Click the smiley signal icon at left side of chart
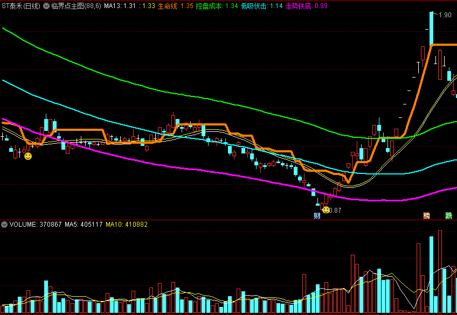The image size is (457, 315). pyautogui.click(x=28, y=156)
